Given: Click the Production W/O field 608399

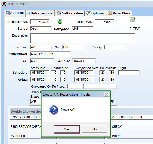Looking at the screenshot, I should coord(40,22).
